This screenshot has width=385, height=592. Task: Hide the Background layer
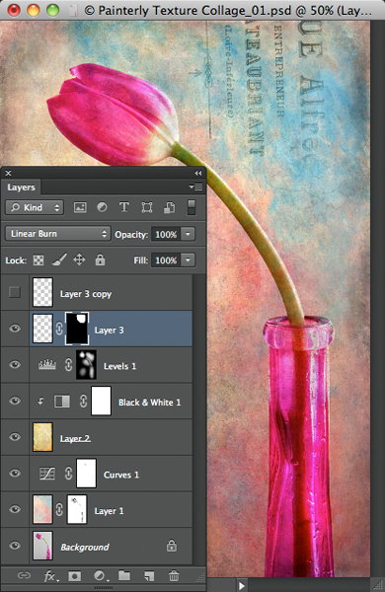pos(15,546)
